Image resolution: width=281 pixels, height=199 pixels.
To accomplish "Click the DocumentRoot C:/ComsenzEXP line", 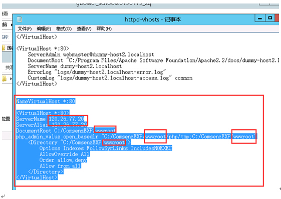I will (66, 130).
